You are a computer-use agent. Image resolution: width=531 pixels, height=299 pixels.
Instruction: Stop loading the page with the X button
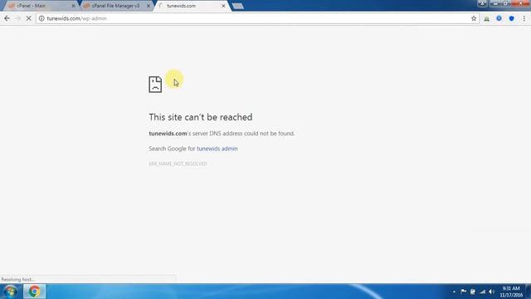[x=29, y=18]
